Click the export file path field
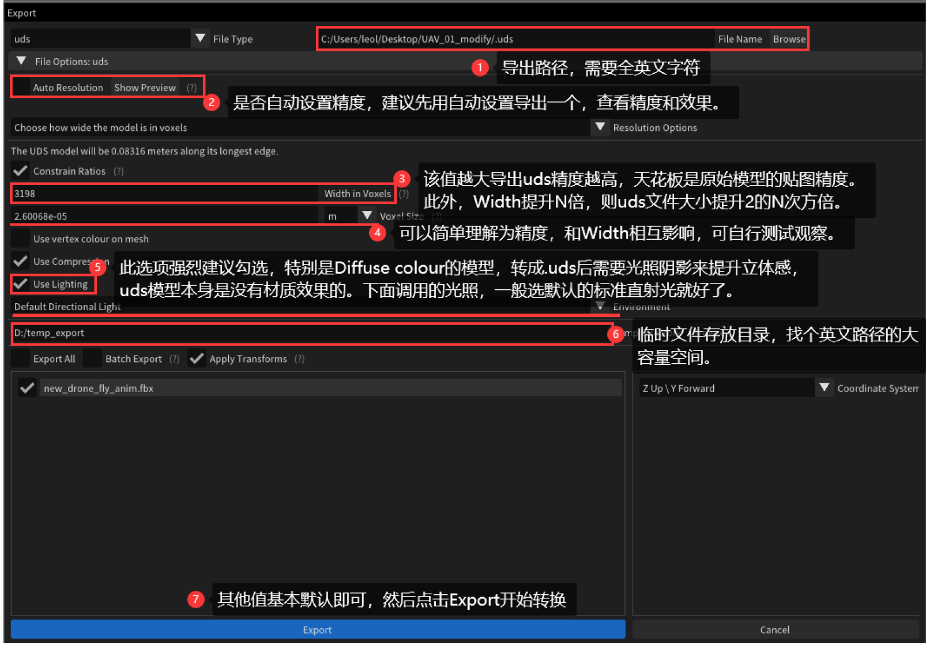926x649 pixels. 515,39
